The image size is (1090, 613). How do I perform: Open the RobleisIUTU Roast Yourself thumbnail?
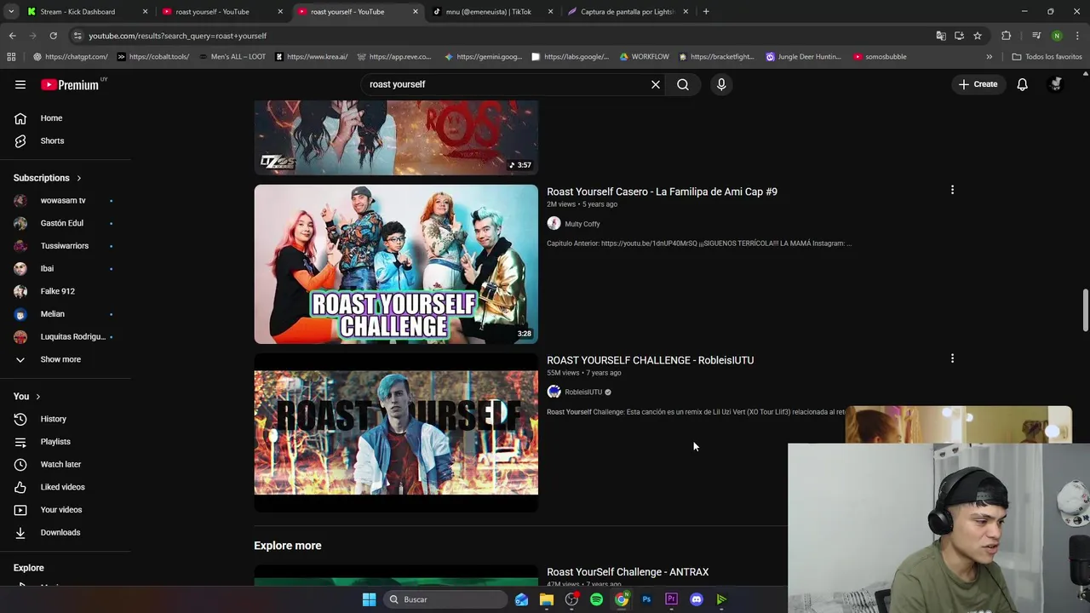[396, 433]
